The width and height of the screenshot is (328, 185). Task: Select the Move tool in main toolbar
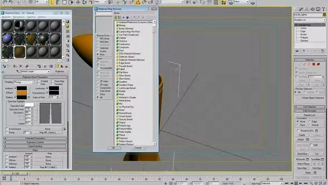click(78, 2)
